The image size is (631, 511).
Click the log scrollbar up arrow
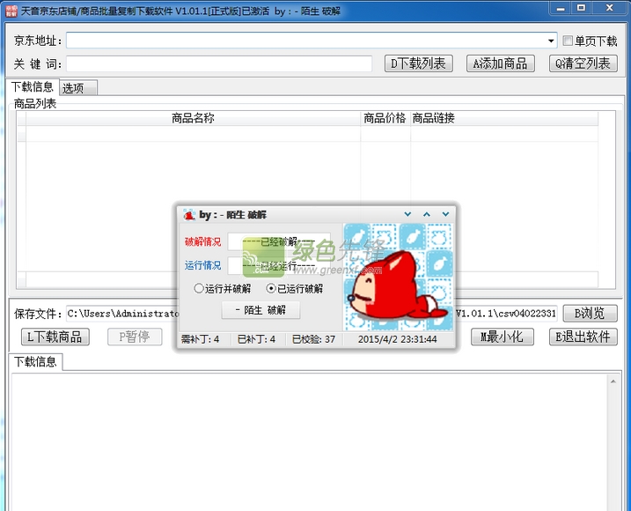pyautogui.click(x=613, y=381)
